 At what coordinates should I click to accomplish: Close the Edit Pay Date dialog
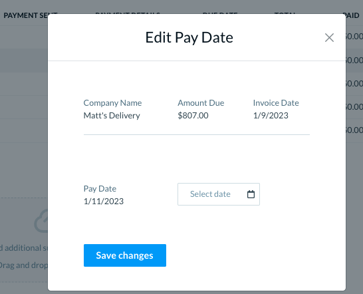point(329,37)
